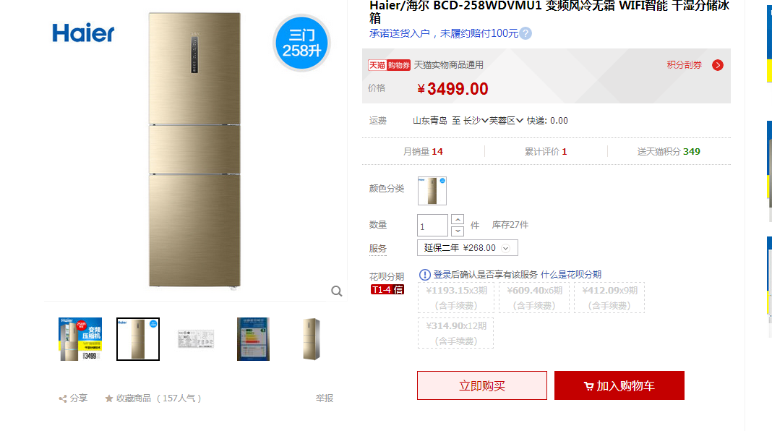Click the red arrow next to 积分刮券
This screenshot has height=431, width=772.
(x=717, y=65)
